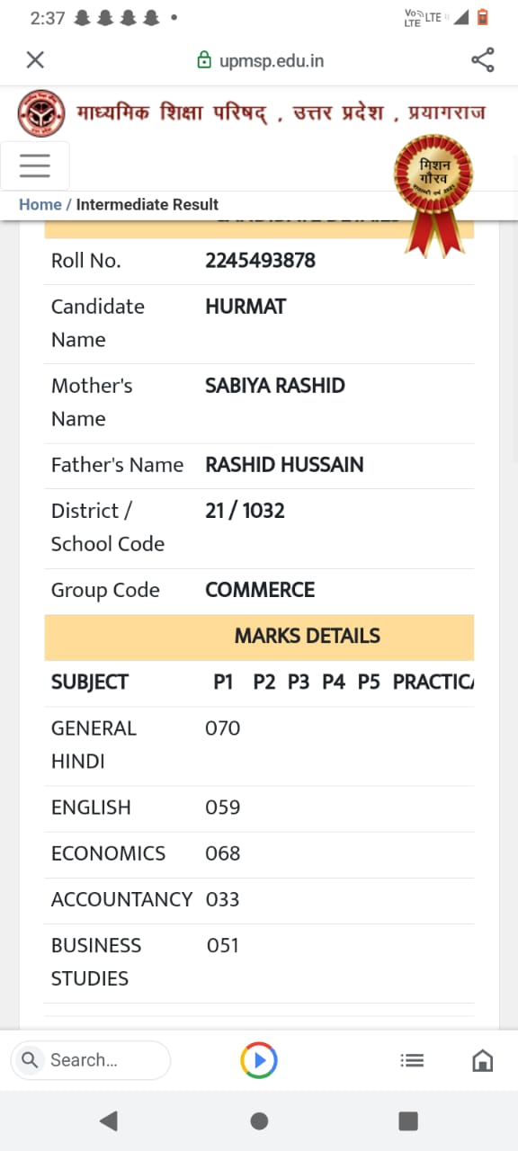
Task: Tap Android back triangle button
Action: [x=109, y=1120]
